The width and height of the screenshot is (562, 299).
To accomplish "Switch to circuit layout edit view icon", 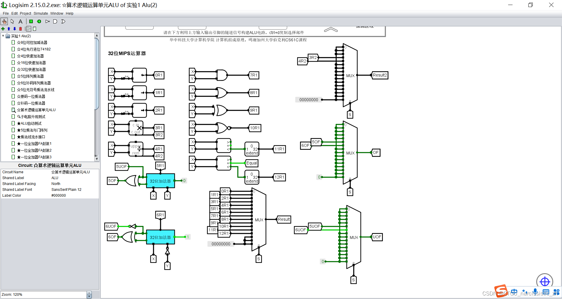I will click(28, 29).
